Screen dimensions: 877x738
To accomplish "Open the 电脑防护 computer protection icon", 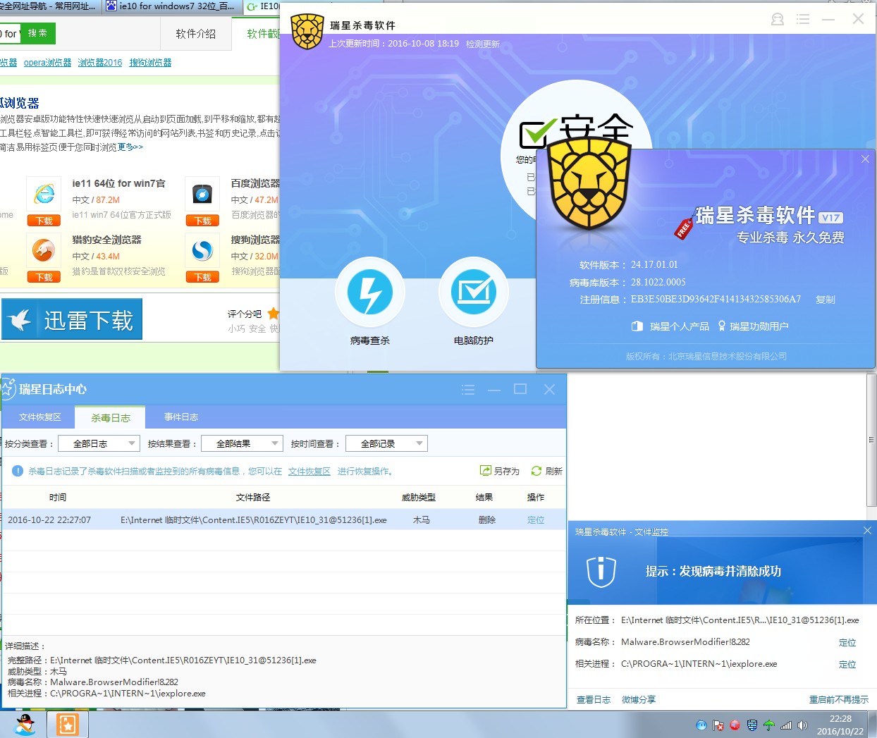I will click(474, 292).
